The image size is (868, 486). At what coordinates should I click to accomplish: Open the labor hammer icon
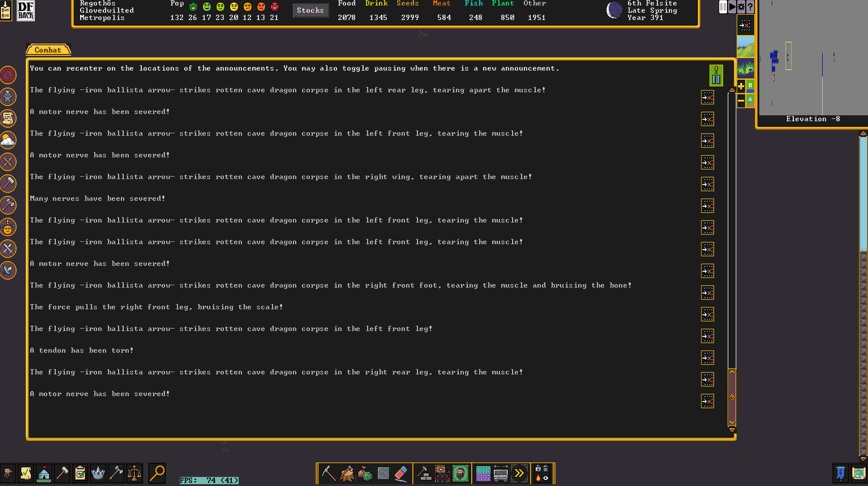[62, 473]
